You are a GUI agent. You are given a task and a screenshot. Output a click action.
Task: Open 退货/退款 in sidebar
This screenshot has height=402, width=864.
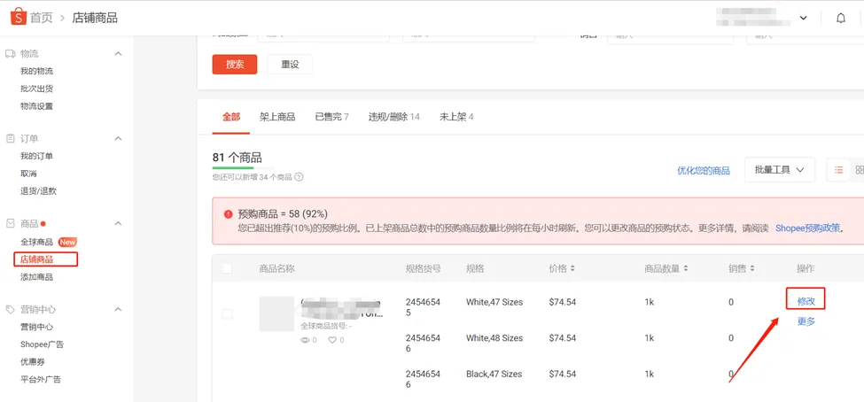pyautogui.click(x=39, y=191)
